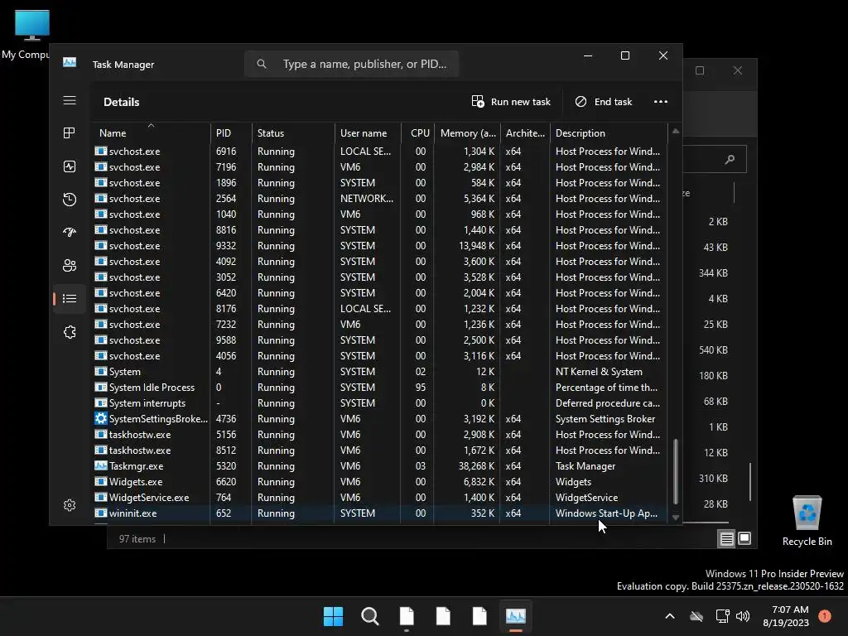
Task: Click the Task Manager taskbar icon
Action: tap(515, 616)
